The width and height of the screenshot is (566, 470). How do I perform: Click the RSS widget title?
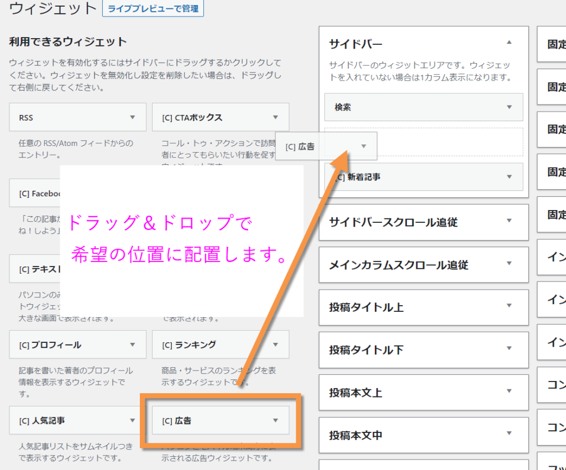point(26,118)
